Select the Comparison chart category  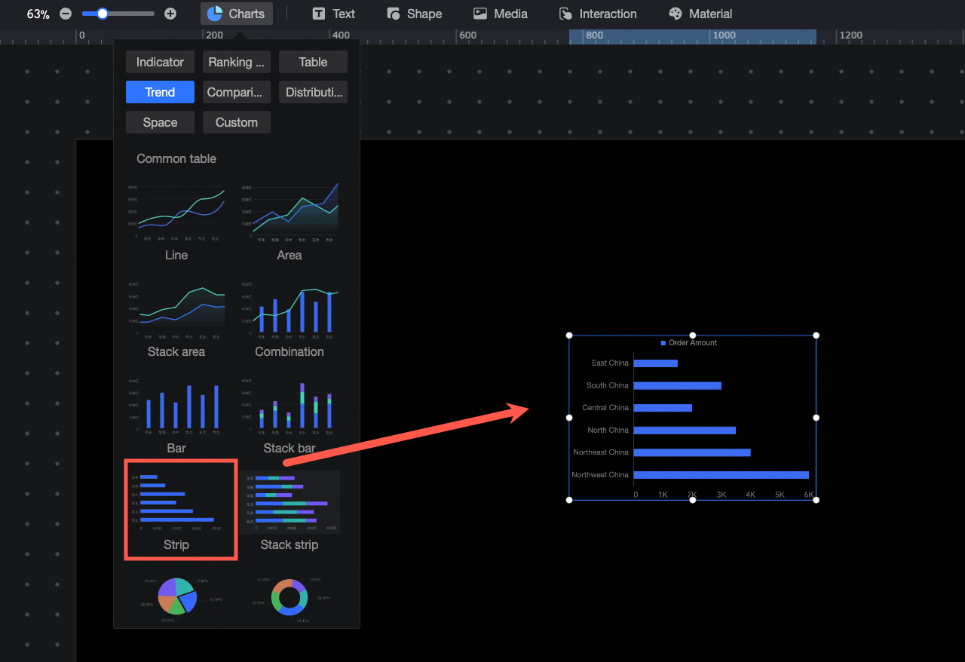[x=237, y=92]
